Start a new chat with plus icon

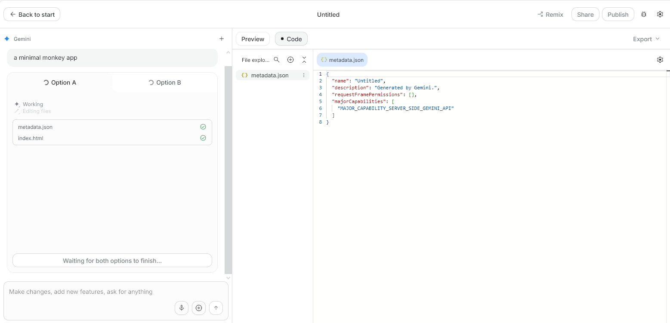pyautogui.click(x=222, y=39)
